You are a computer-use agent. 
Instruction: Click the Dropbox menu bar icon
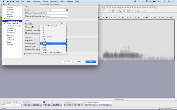click(x=135, y=1)
